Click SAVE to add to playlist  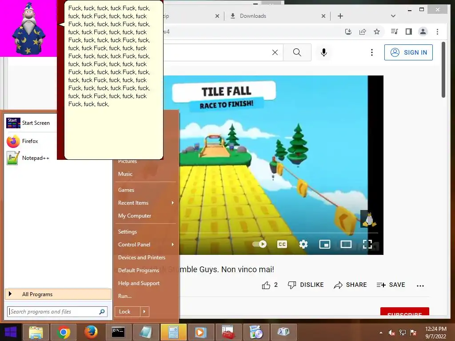click(x=391, y=285)
